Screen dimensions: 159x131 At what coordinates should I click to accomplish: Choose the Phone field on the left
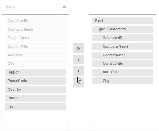point(35,98)
